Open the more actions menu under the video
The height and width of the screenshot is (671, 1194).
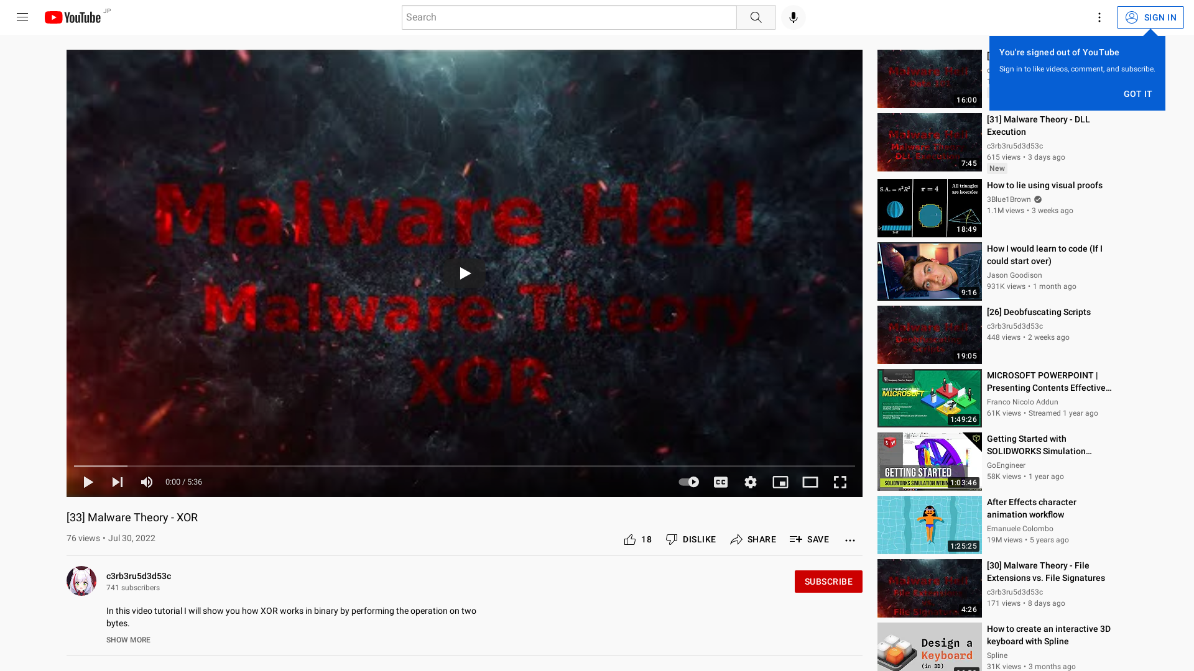pyautogui.click(x=849, y=539)
